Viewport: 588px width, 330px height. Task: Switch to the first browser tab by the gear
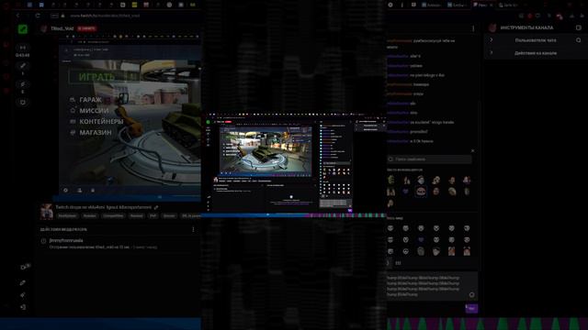431,5
